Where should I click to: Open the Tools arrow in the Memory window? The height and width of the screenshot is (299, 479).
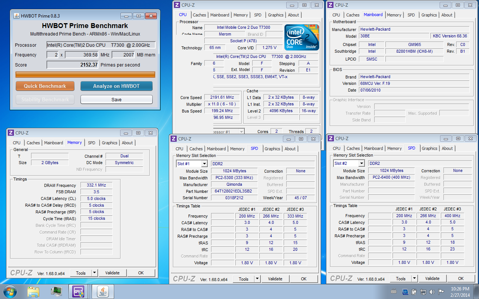pyautogui.click(x=94, y=273)
